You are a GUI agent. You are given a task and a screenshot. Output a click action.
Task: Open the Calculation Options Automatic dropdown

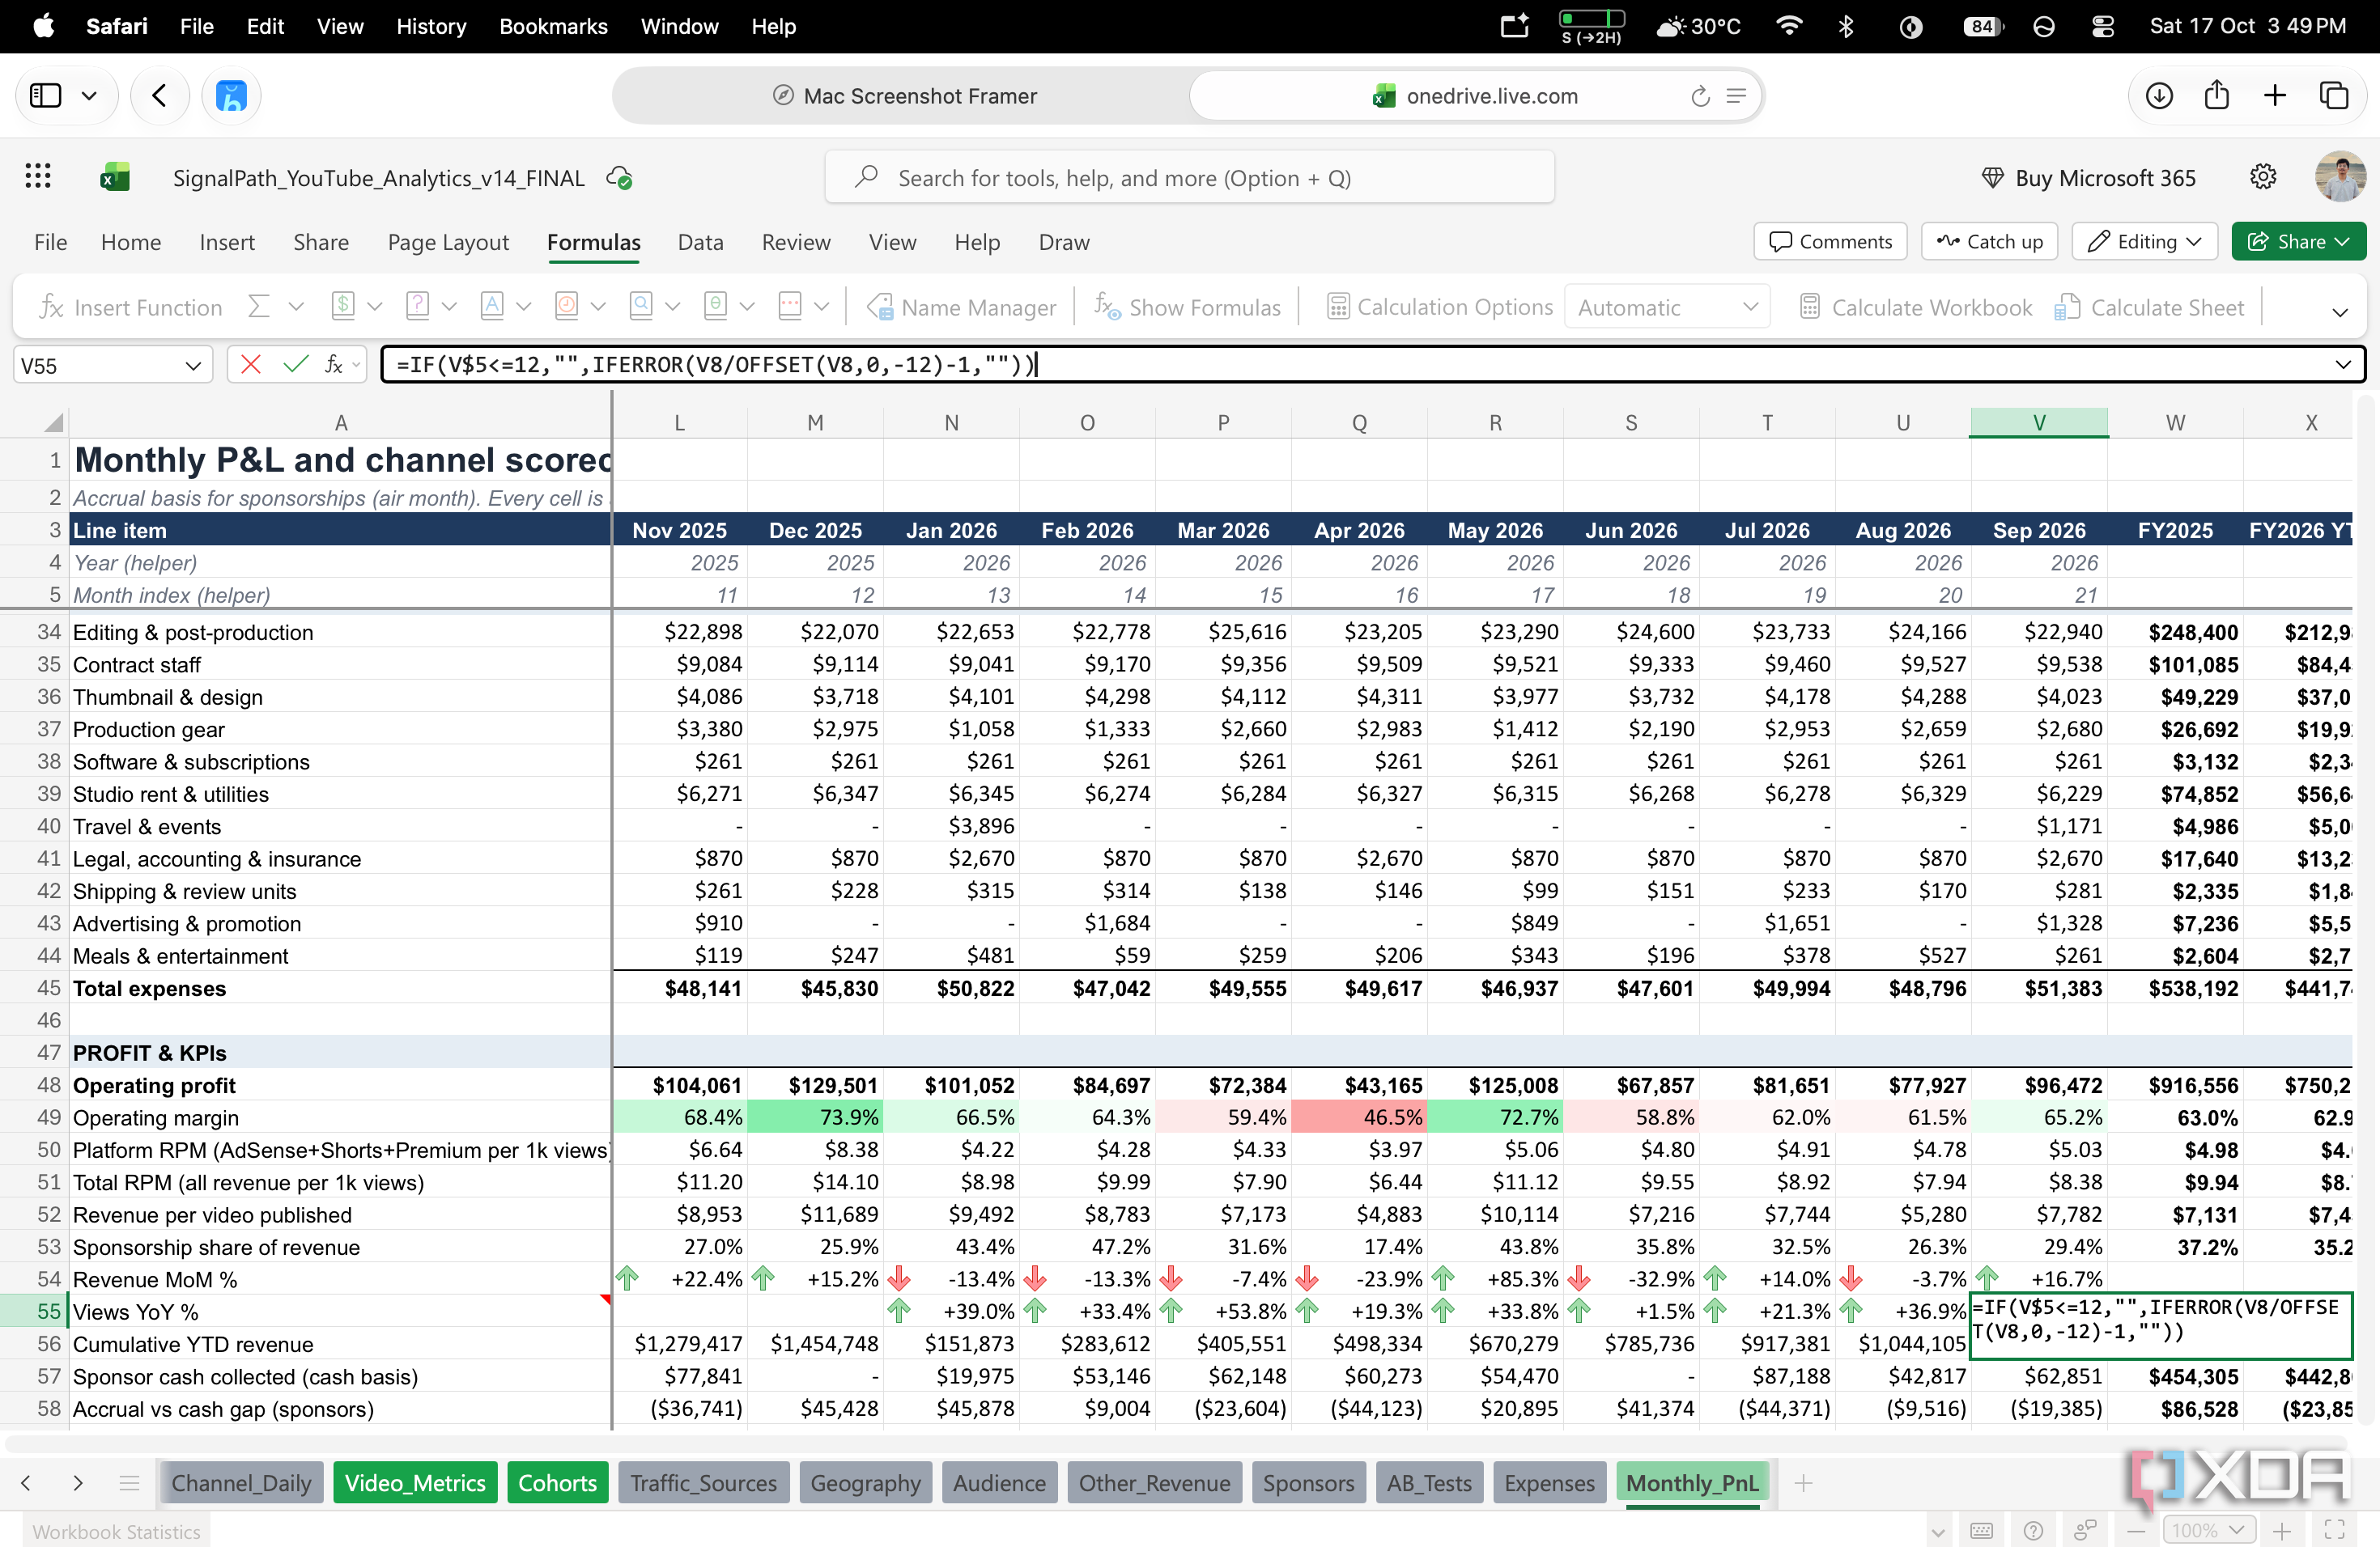point(1667,307)
